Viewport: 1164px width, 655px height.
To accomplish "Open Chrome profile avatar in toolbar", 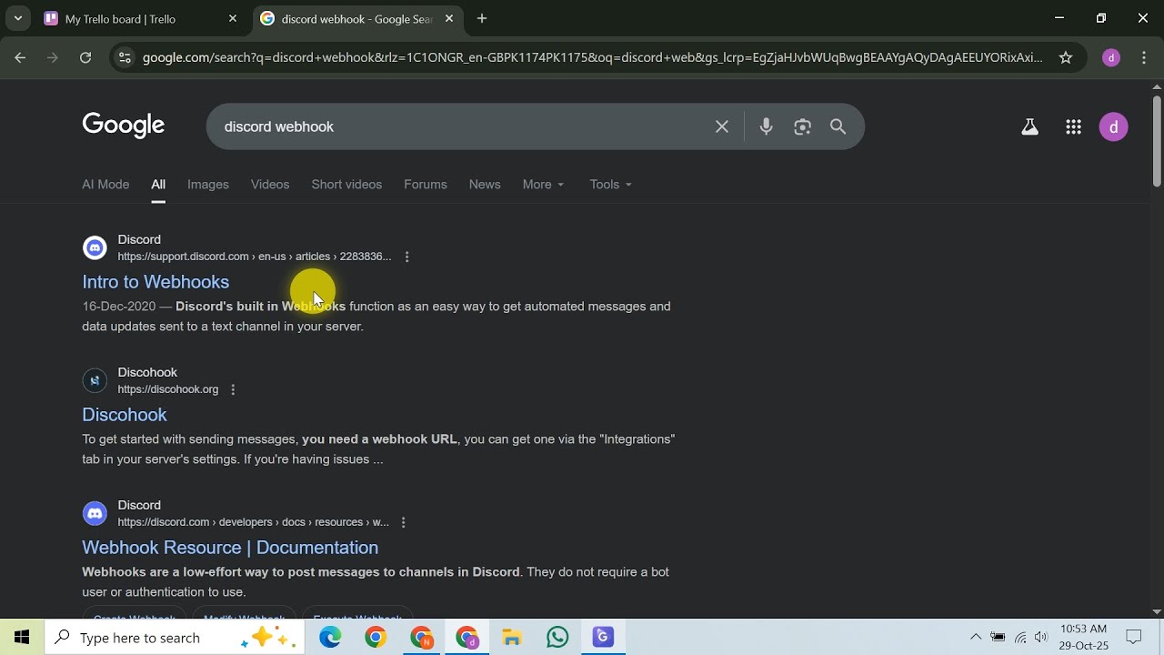I will (1110, 57).
